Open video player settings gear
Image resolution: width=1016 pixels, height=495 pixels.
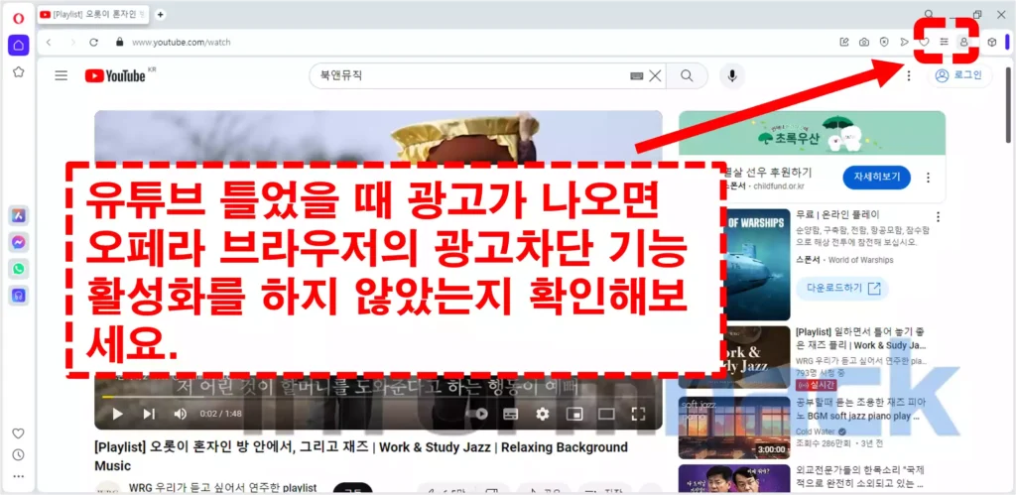(543, 414)
